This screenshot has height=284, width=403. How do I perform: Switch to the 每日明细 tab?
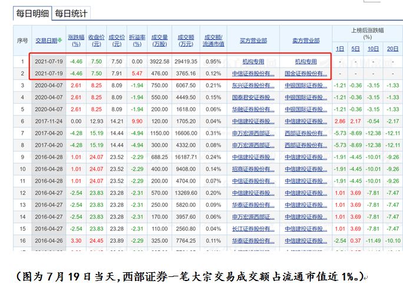pos(32,14)
